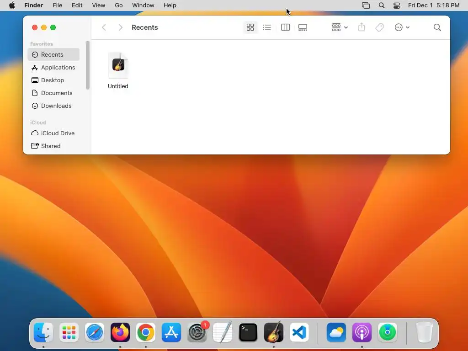Minimize the Finder window
Image resolution: width=468 pixels, height=351 pixels.
tap(44, 27)
